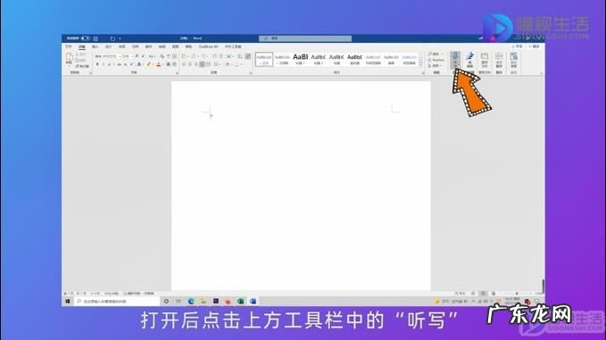
Task: Select the AaBl Heading 1 style
Action: [300, 59]
